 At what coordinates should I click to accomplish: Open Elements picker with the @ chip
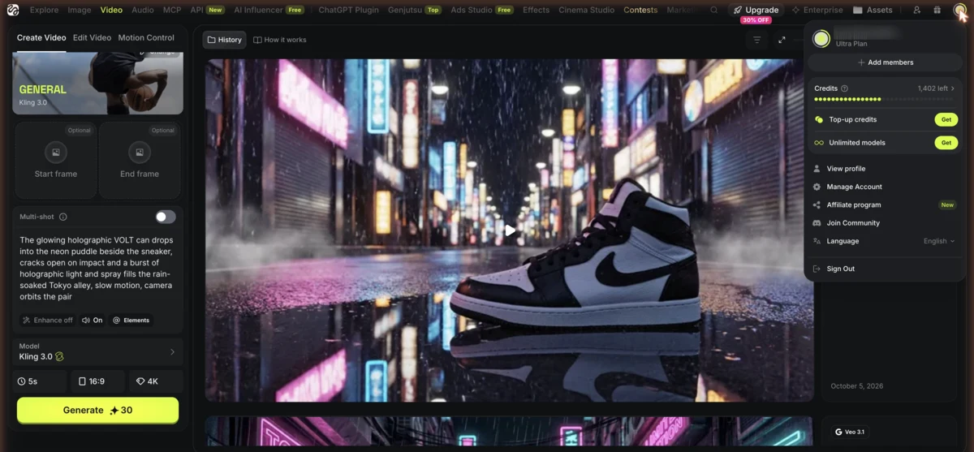(x=131, y=321)
